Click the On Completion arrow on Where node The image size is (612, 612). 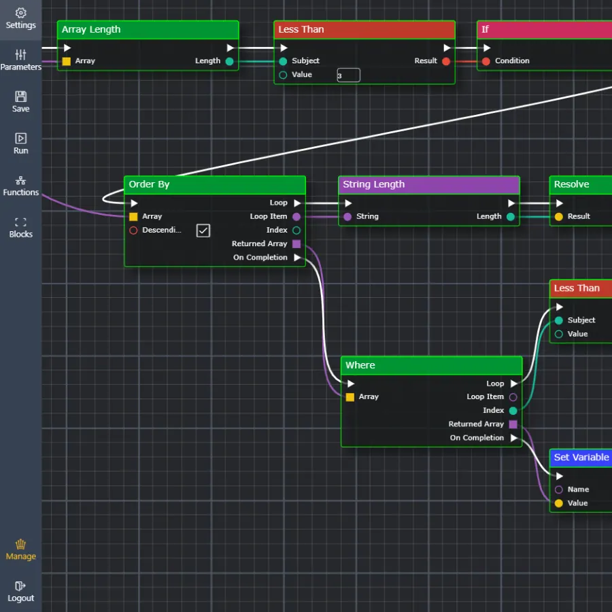[x=514, y=438]
